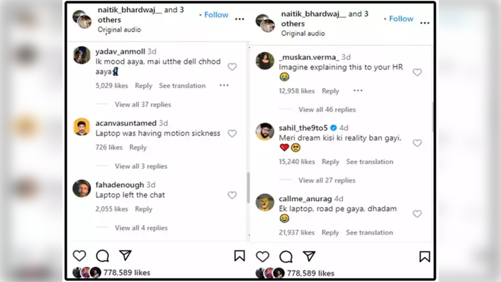501x282 pixels.
Task: Like yadav_anmoll's comment with the heart
Action: [x=232, y=67]
